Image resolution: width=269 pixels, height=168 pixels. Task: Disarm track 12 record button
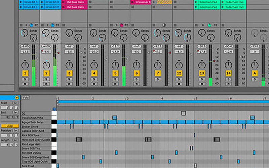pos(179,84)
